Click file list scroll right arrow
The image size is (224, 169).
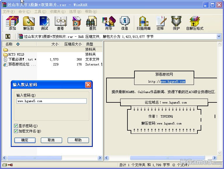[100, 158]
